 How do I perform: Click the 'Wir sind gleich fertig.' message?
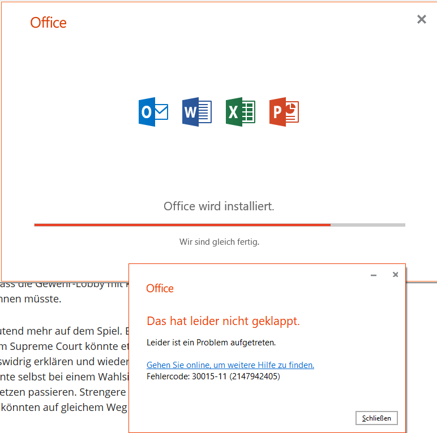pyautogui.click(x=219, y=242)
